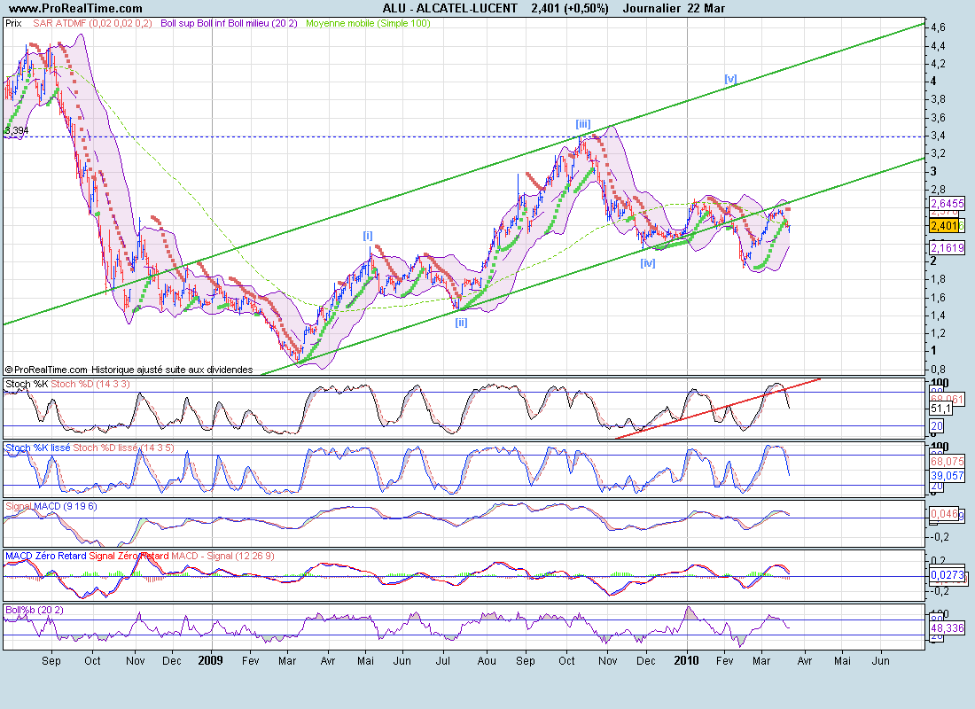This screenshot has width=975, height=709.
Task: Click the Elliott wave [v] marker
Action: (x=730, y=79)
